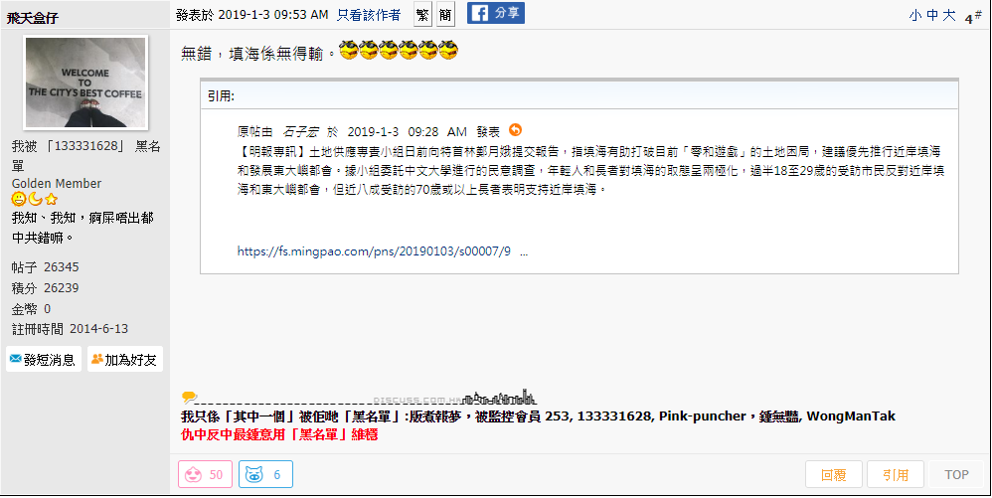
Task: Switch to simplified Chinese with 簡 button
Action: click(445, 15)
